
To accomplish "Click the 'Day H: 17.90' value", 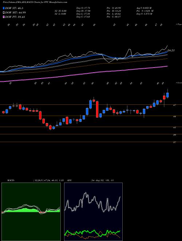I will [83, 11].
